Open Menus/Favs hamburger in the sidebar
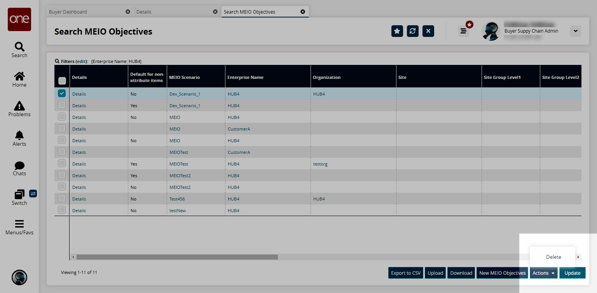 coord(19,227)
